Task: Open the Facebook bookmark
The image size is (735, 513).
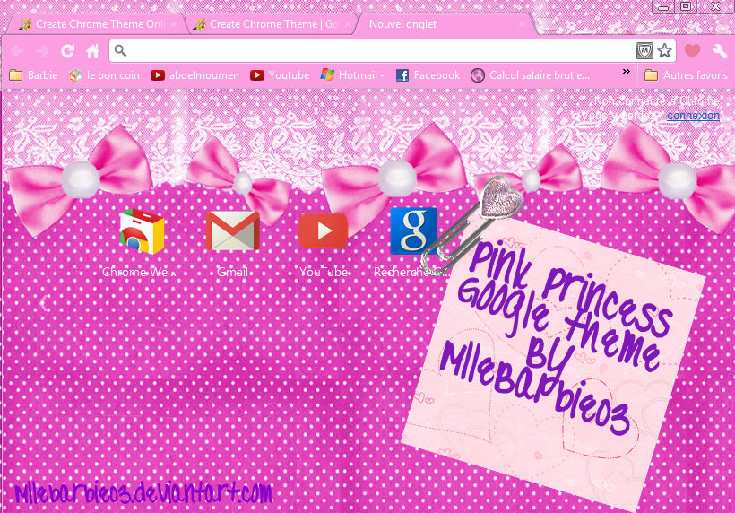Action: pyautogui.click(x=428, y=75)
